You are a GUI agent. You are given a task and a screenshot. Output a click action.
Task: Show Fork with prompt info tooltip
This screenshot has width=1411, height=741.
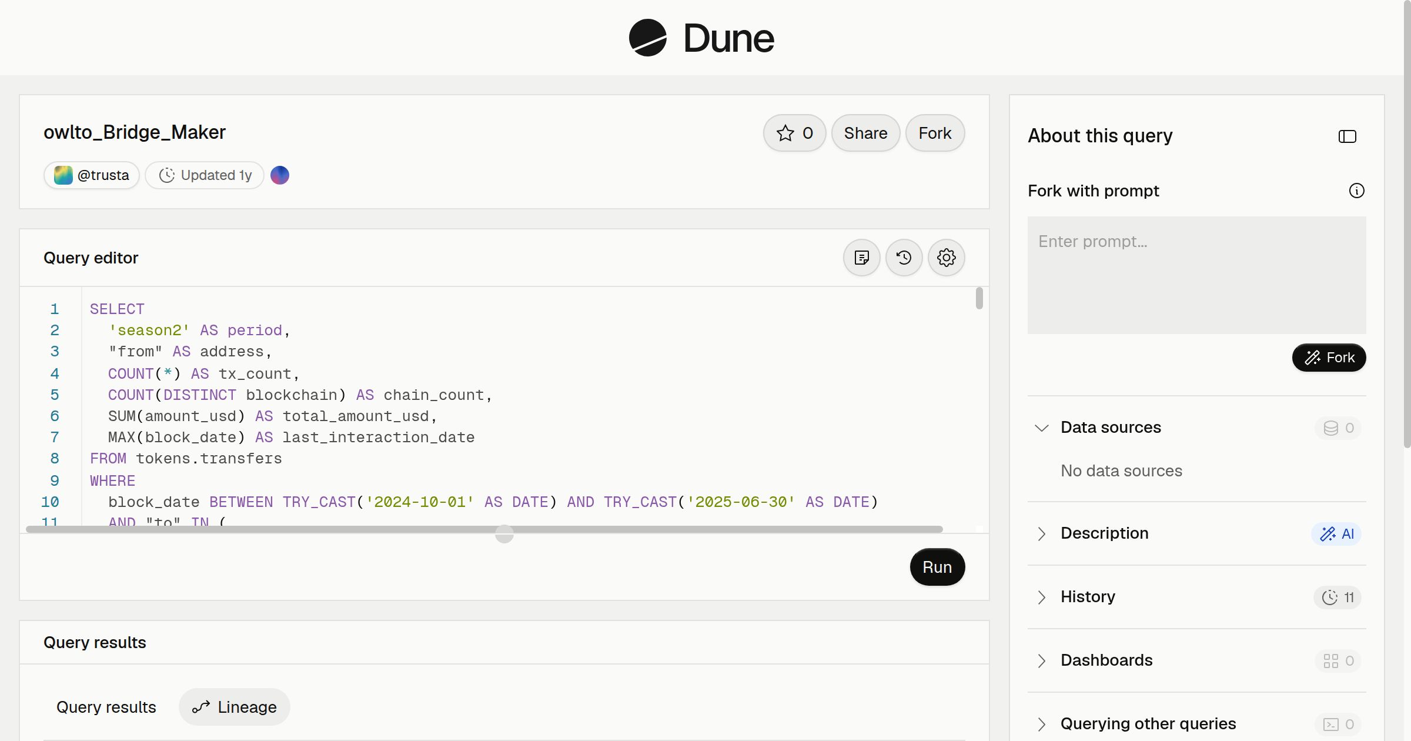click(x=1356, y=191)
